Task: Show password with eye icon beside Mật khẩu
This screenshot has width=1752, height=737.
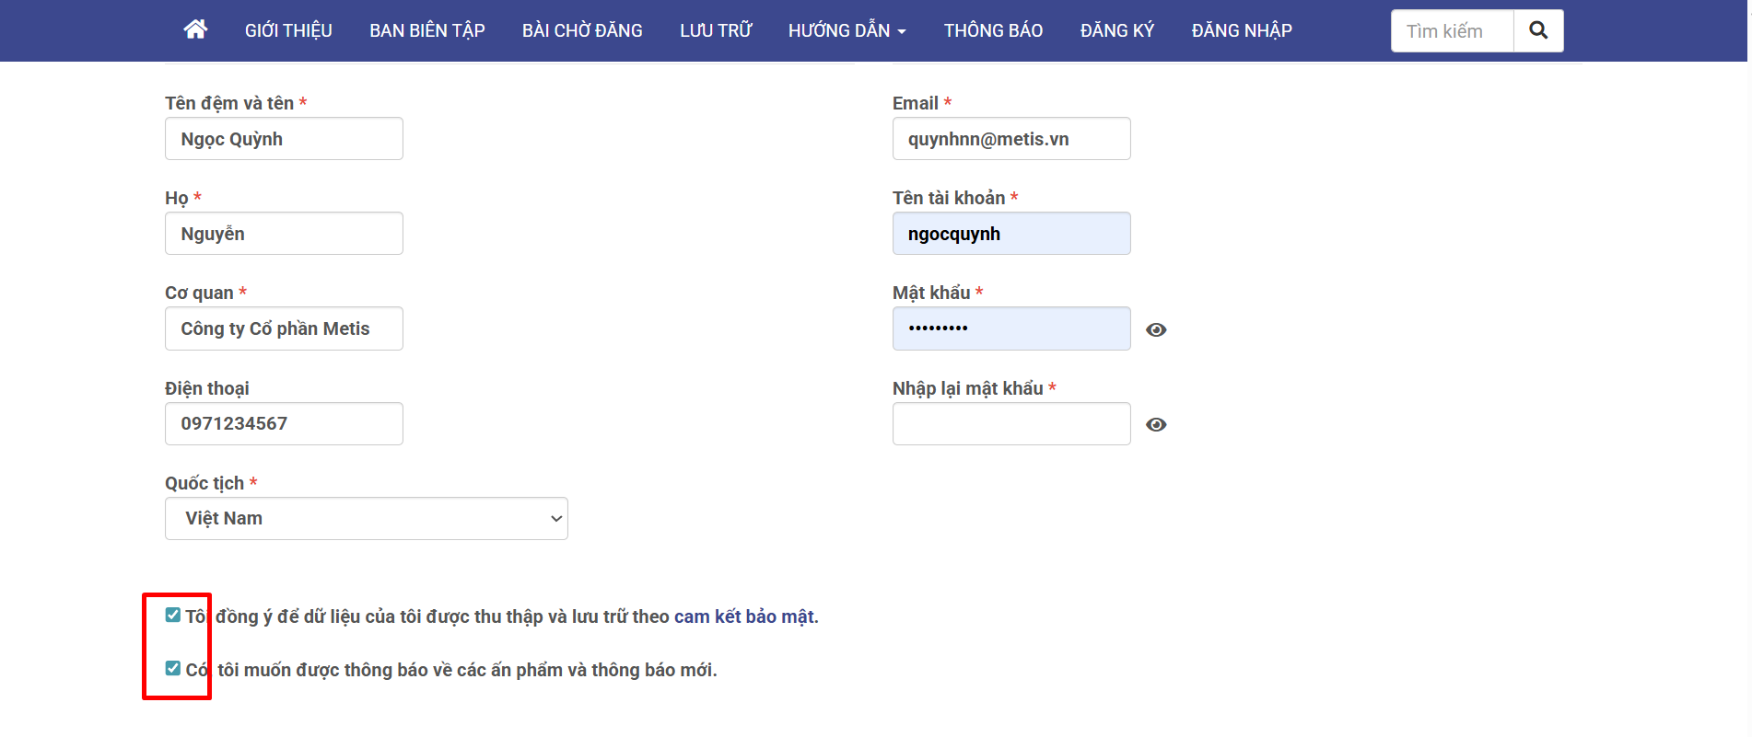Action: tap(1155, 329)
